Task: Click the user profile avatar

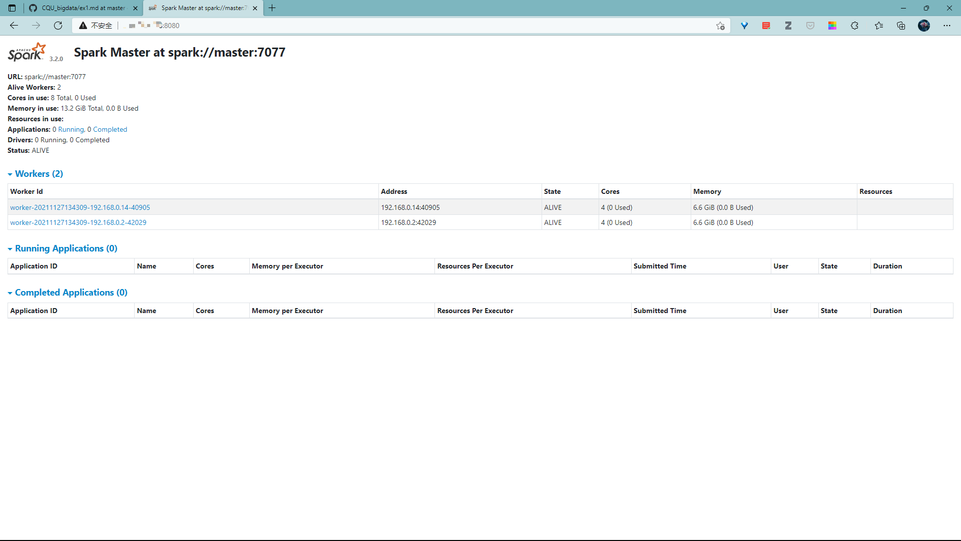Action: (923, 26)
